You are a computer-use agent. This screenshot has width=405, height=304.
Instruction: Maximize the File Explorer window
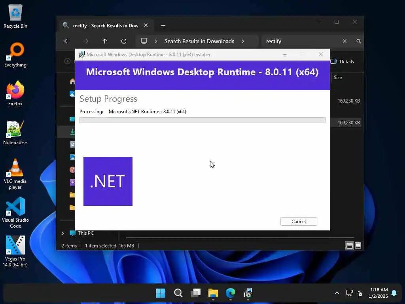[337, 22]
